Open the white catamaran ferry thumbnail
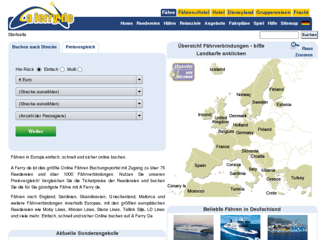This screenshot has height=240, width=320. tap(194, 227)
